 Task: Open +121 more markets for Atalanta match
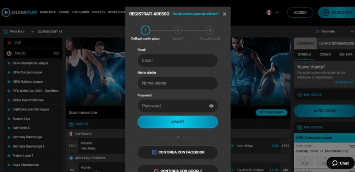click(285, 146)
